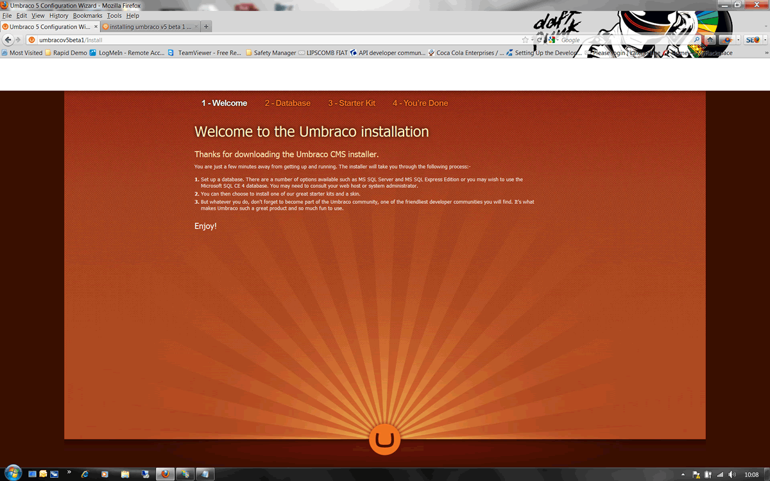The height and width of the screenshot is (481, 770).
Task: Open Internet Explorer from the taskbar
Action: (84, 475)
